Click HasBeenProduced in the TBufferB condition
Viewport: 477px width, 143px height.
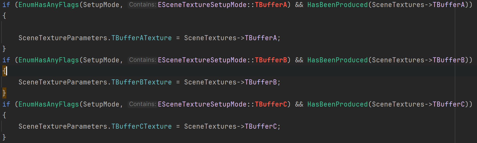[337, 60]
